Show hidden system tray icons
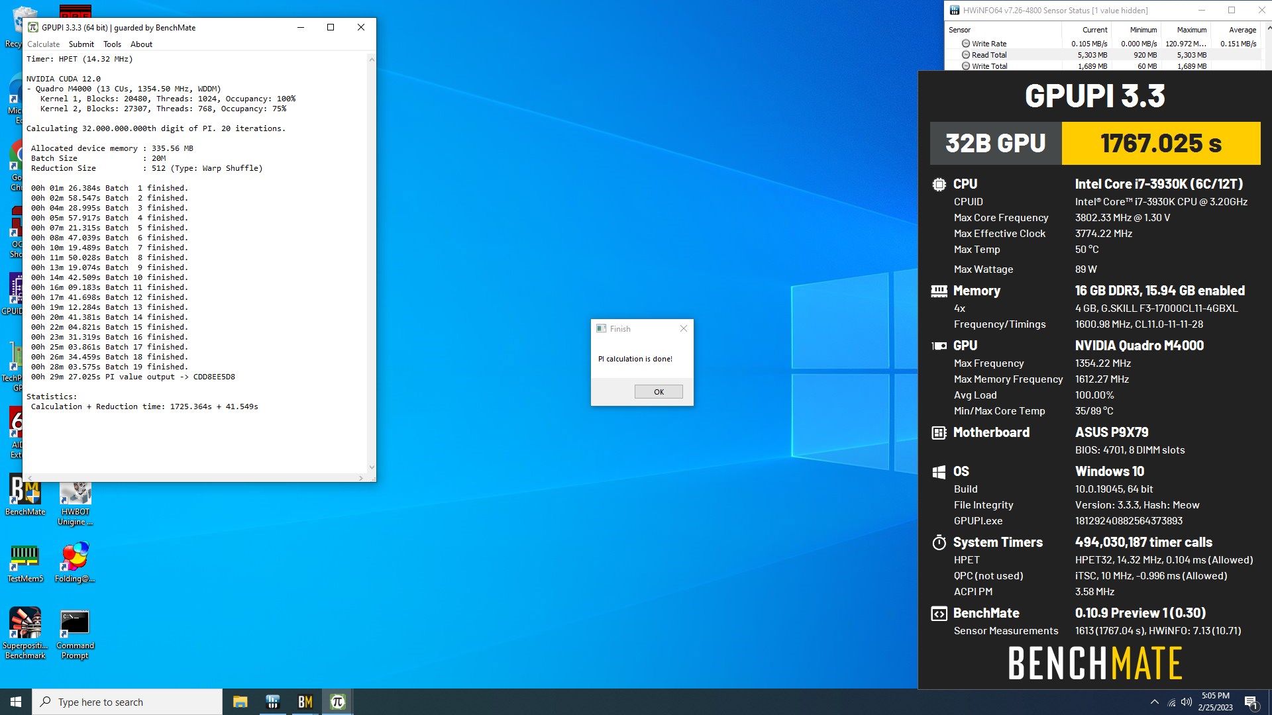The width and height of the screenshot is (1272, 715). pos(1155,702)
